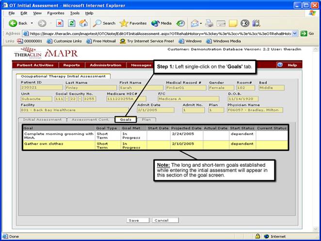This screenshot has width=321, height=241.
Task: Open the Favorites menu in menu bar
Action: (x=55, y=13)
